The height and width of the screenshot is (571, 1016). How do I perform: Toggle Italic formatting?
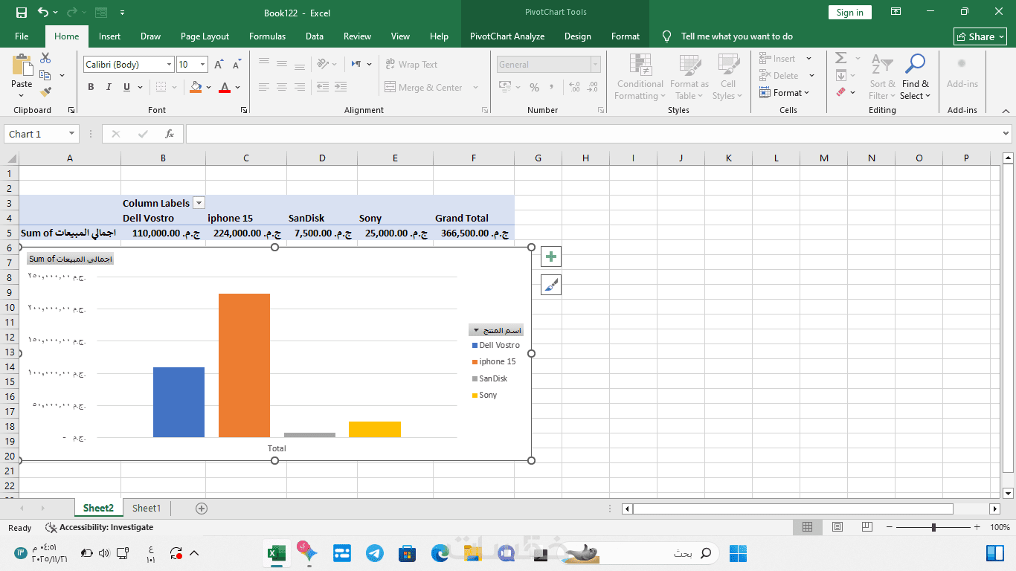click(109, 87)
